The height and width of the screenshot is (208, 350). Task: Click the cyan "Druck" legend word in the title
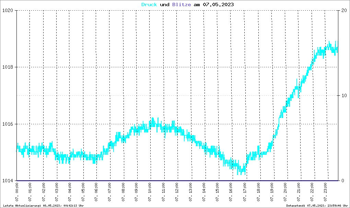coord(149,4)
